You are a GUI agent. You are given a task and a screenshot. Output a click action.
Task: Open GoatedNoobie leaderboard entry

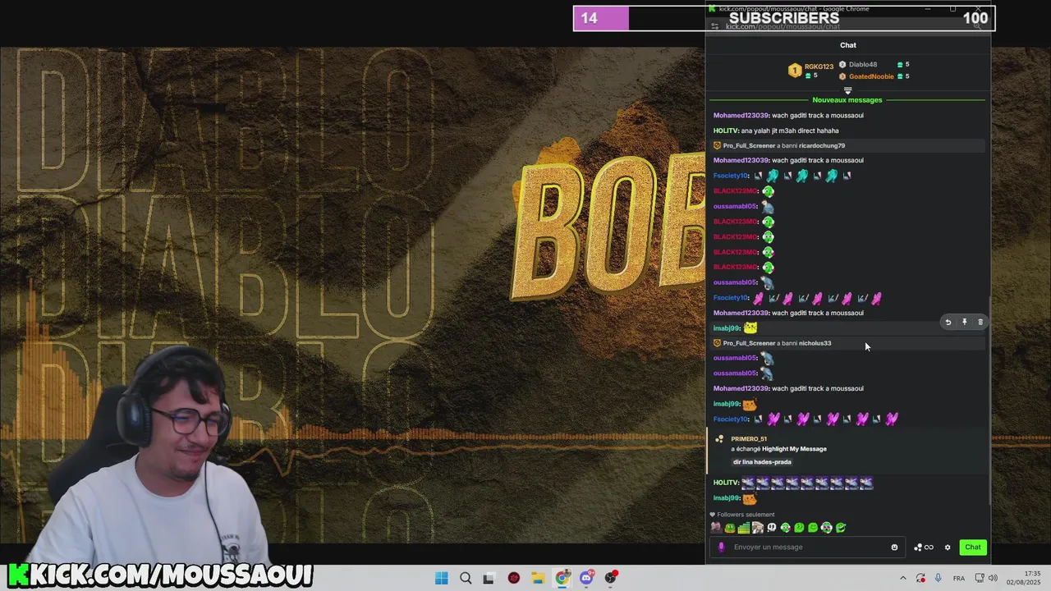point(871,76)
